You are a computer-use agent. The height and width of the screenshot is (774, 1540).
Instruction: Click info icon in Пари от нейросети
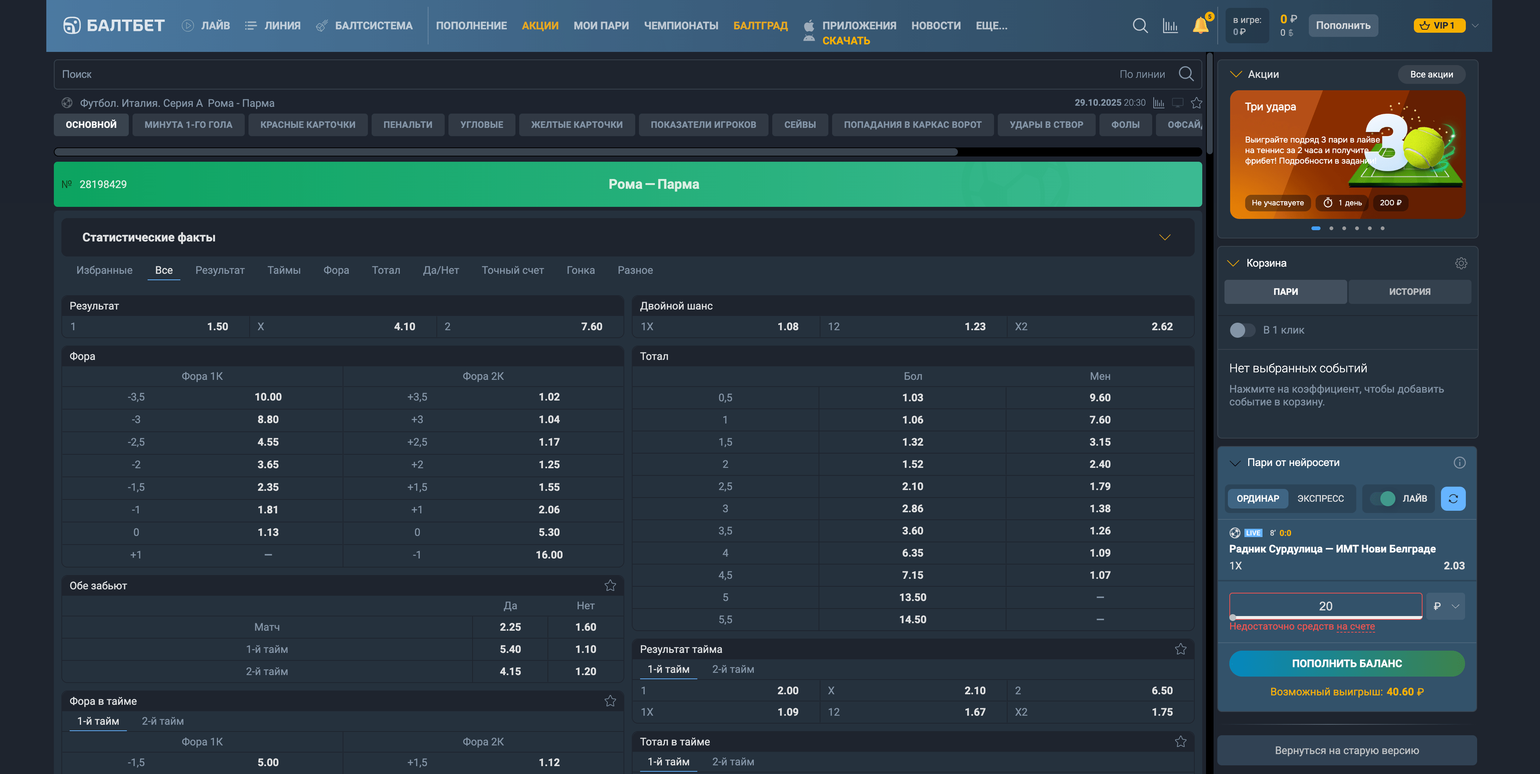pos(1459,463)
